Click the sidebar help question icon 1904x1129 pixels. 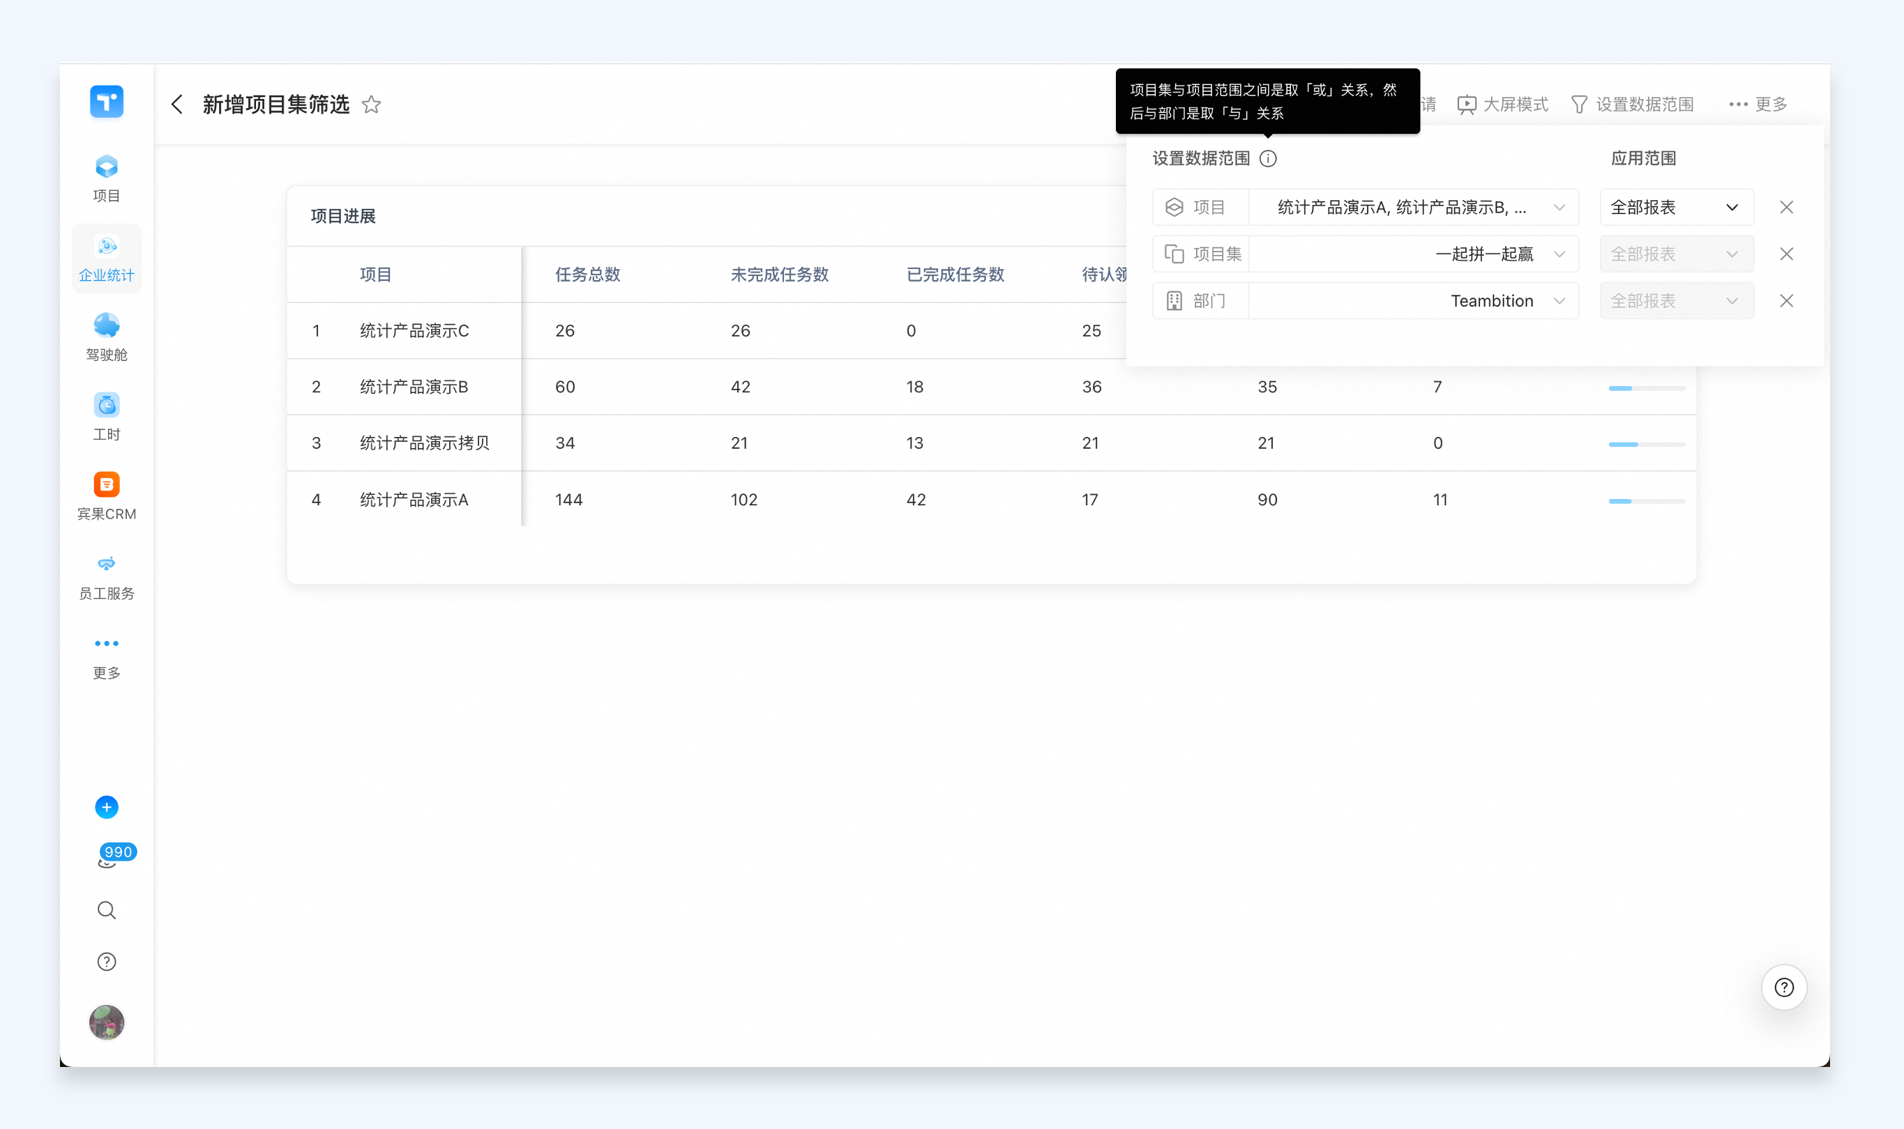pos(107,962)
